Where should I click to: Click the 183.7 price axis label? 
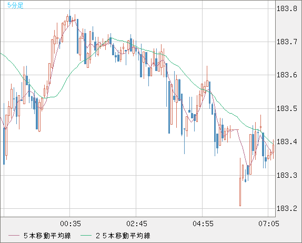(287, 42)
